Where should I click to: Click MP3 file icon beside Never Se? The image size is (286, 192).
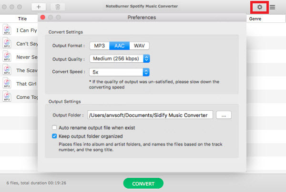coord(7,56)
